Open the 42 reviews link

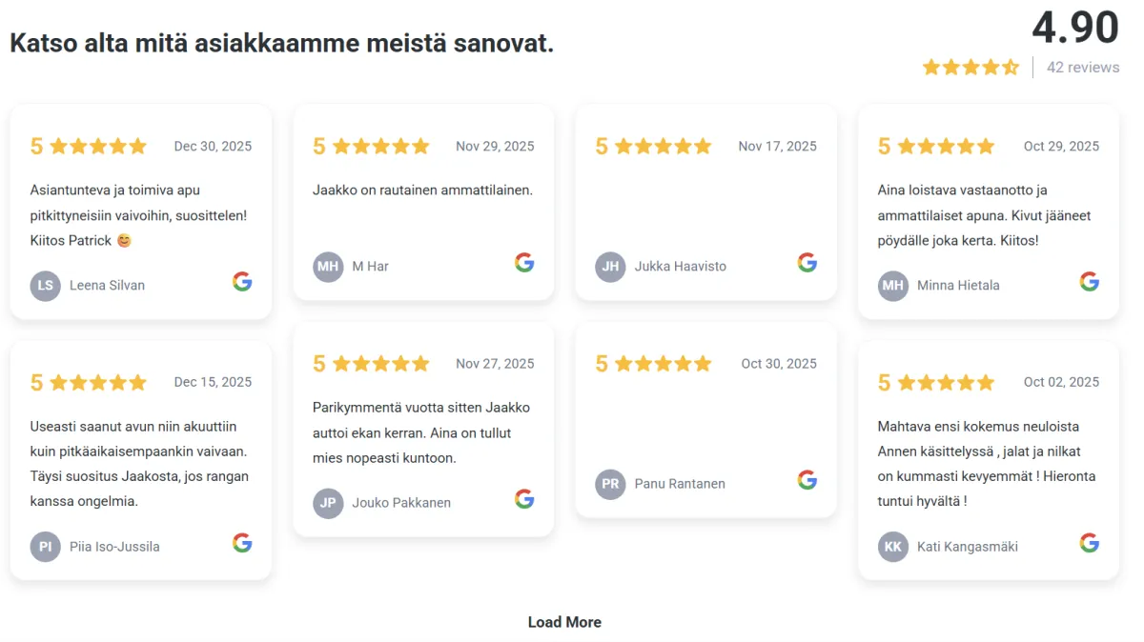coord(1083,68)
